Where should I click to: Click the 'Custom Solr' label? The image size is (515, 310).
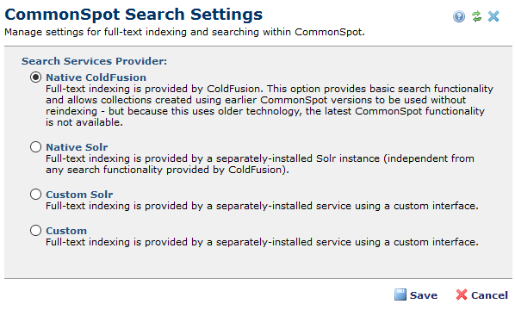(79, 195)
